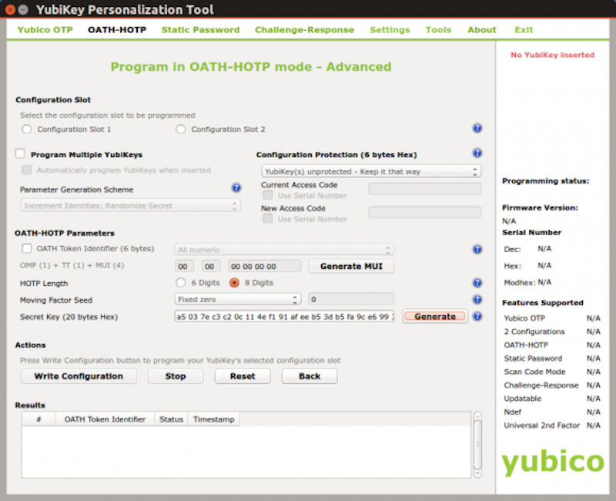This screenshot has height=501, width=616.
Task: Click the OMP value field
Action: pos(184,266)
